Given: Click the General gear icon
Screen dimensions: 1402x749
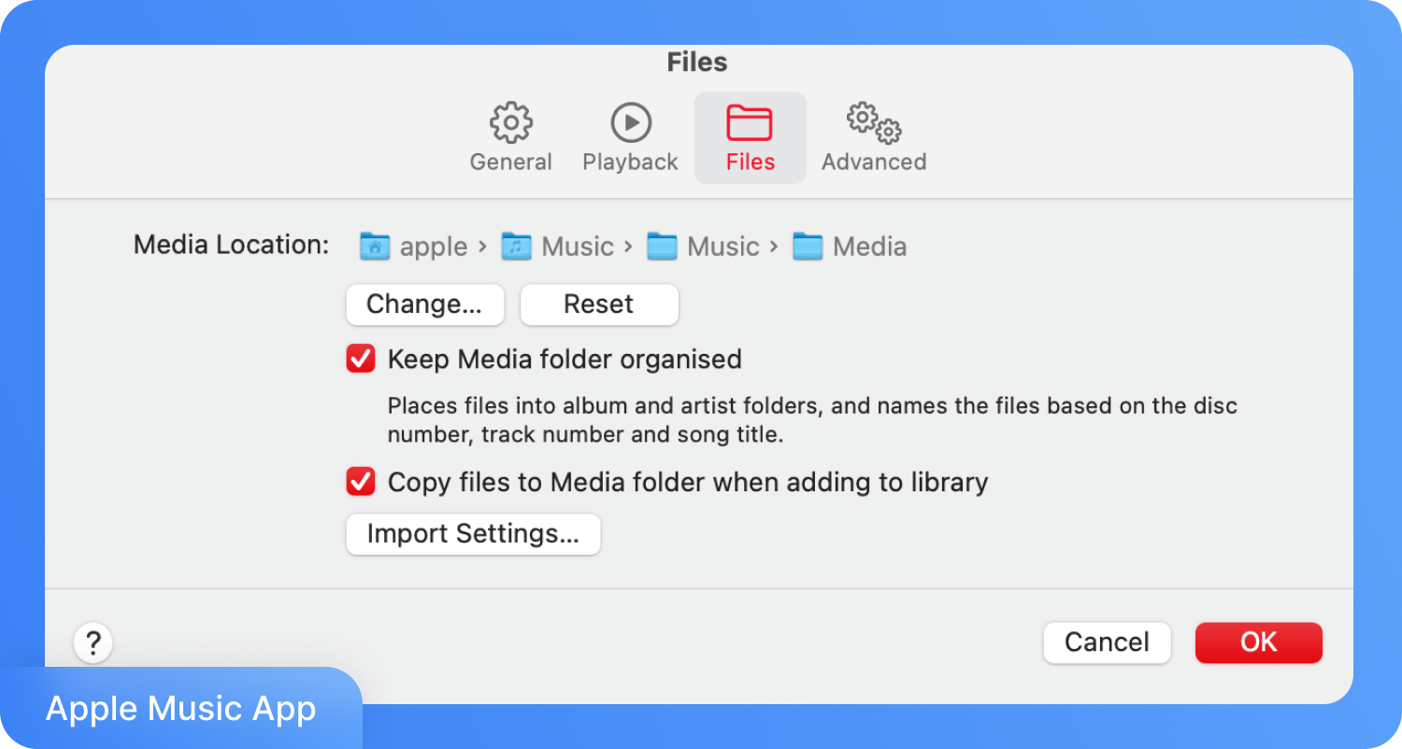Looking at the screenshot, I should (510, 122).
